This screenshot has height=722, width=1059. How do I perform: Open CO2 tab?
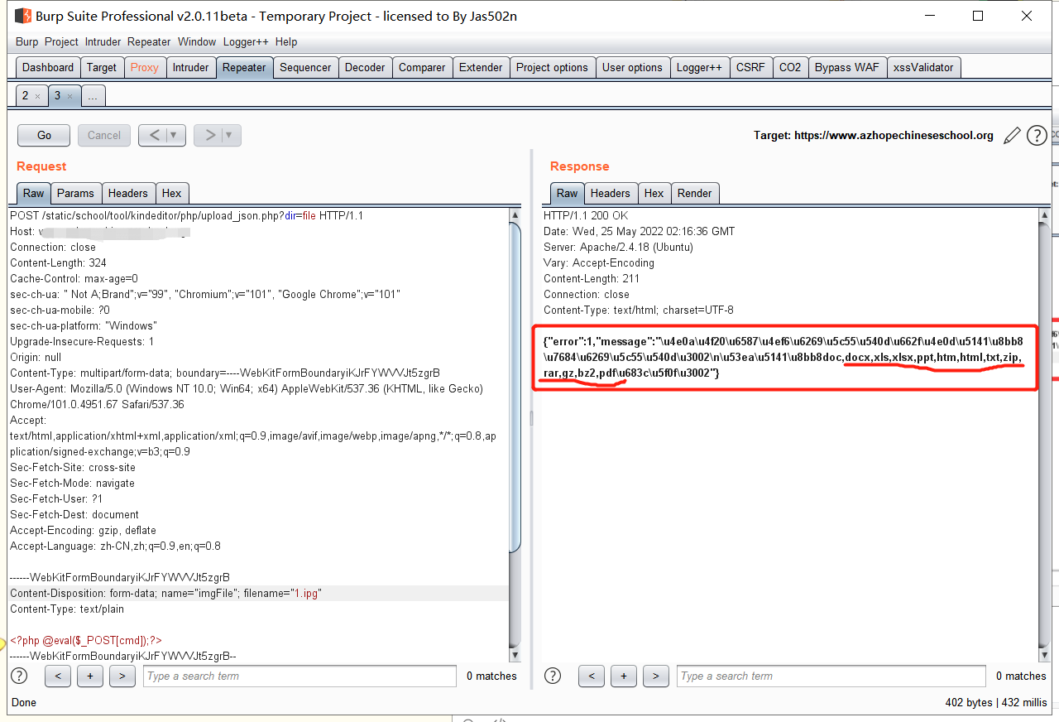[x=790, y=68]
